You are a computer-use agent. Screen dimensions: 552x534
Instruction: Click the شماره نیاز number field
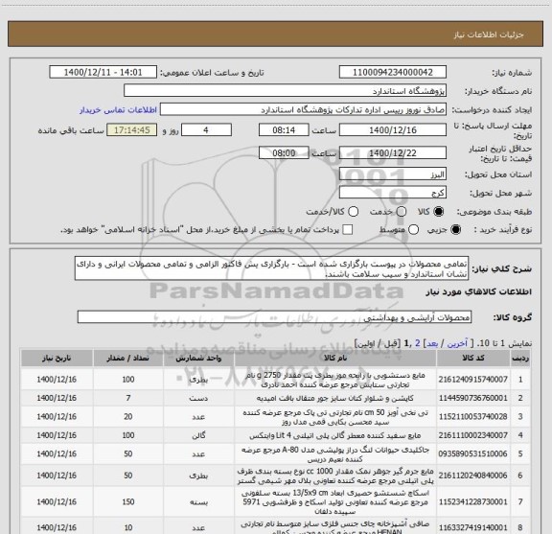(x=393, y=72)
